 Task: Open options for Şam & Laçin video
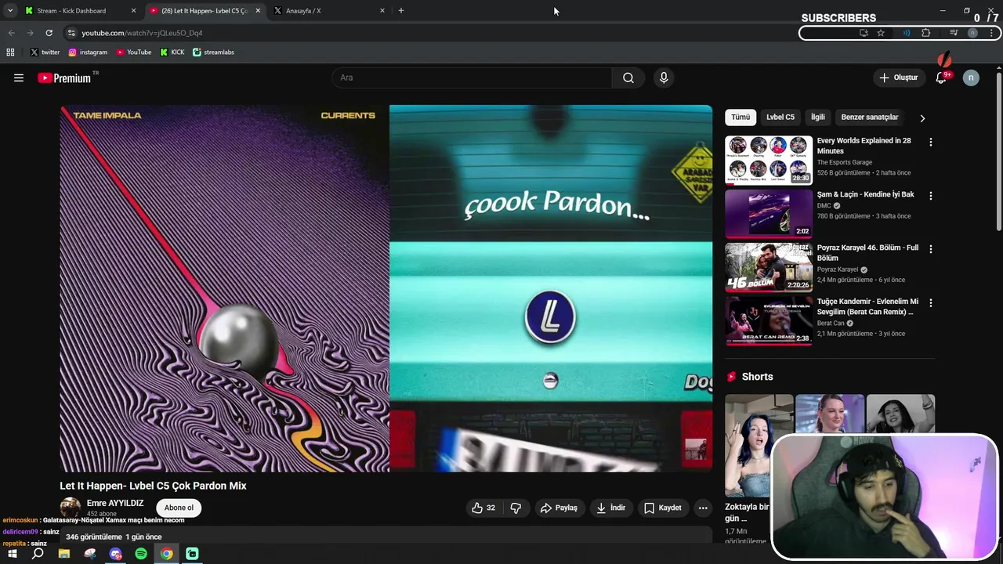click(930, 196)
